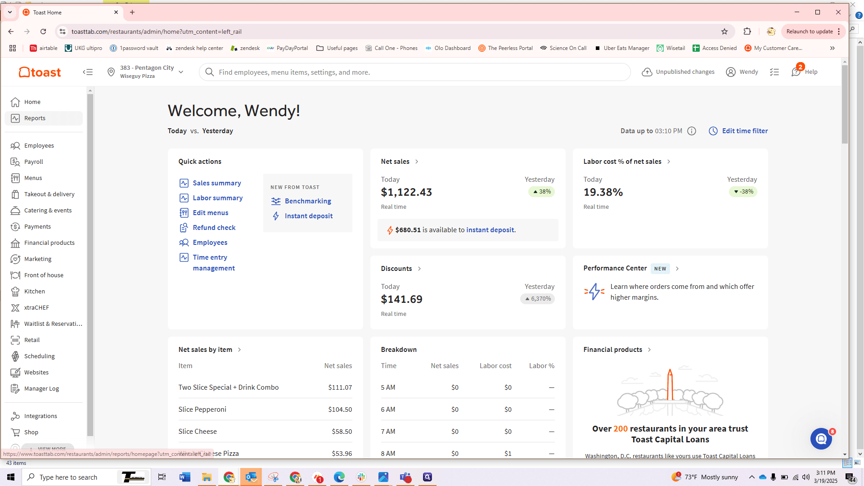The image size is (864, 486).
Task: Click the Retail barcode icon
Action: (15, 340)
